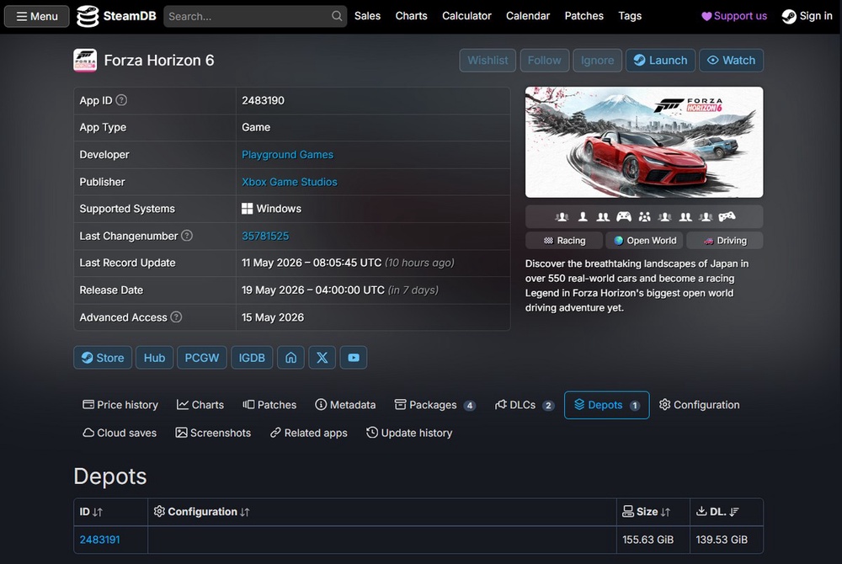
Task: Open the hamburger Menu button
Action: click(36, 16)
